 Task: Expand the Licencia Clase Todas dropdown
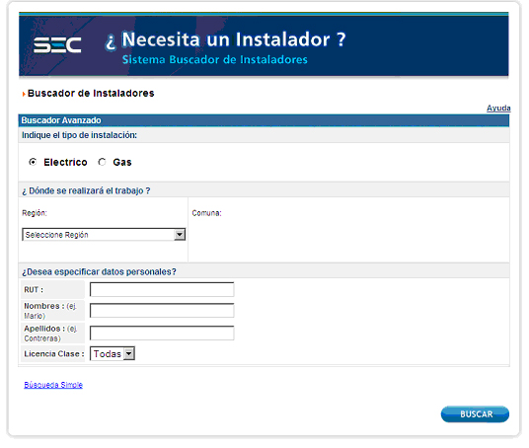pyautogui.click(x=113, y=353)
